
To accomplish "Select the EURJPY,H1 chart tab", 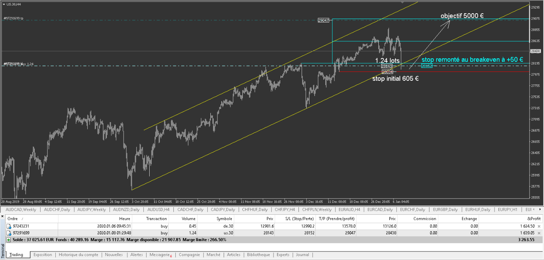I will [507, 209].
